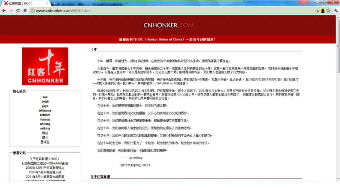Click the address bar URL field
The width and height of the screenshot is (340, 191).
tap(157, 11)
